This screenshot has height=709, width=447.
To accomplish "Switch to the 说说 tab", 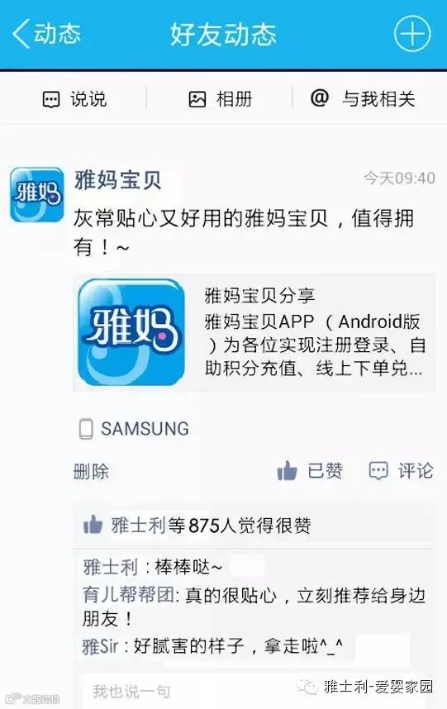I will (74, 99).
